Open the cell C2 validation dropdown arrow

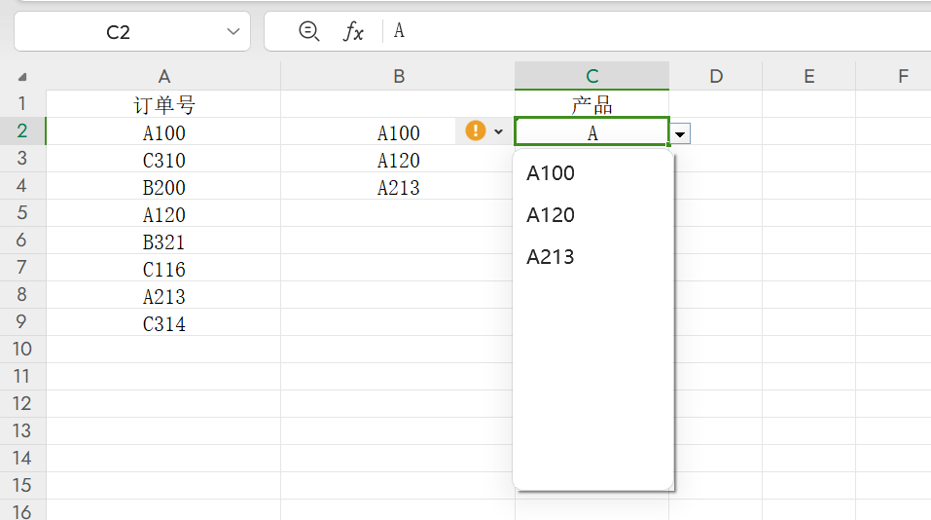pos(681,133)
